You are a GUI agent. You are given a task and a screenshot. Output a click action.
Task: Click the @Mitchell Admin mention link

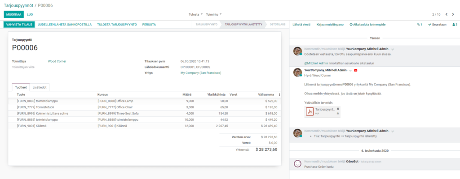(315, 63)
